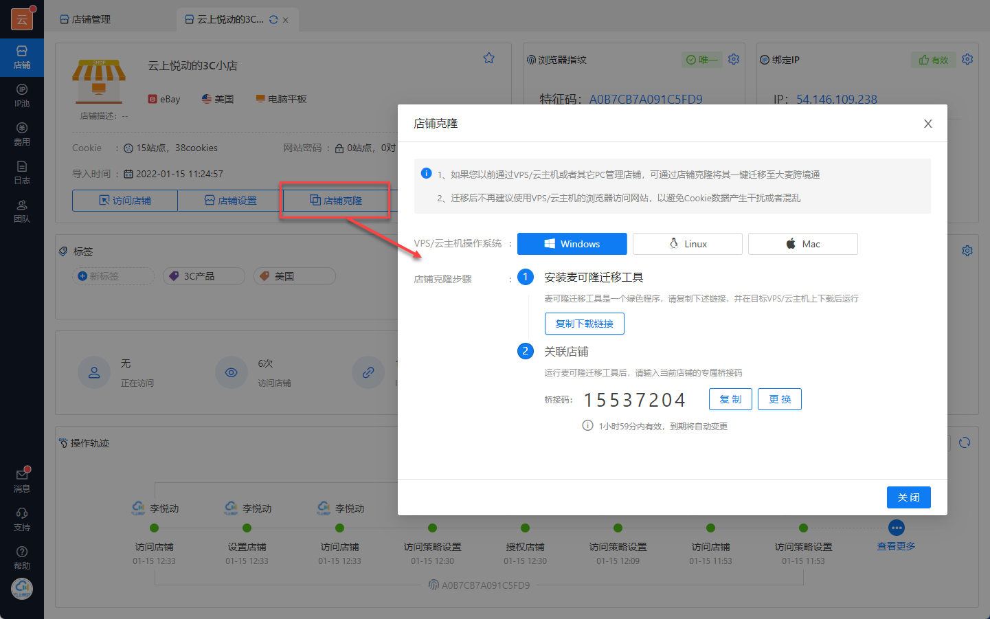Copy the bridge code with 复制
The image size is (990, 619).
(730, 399)
